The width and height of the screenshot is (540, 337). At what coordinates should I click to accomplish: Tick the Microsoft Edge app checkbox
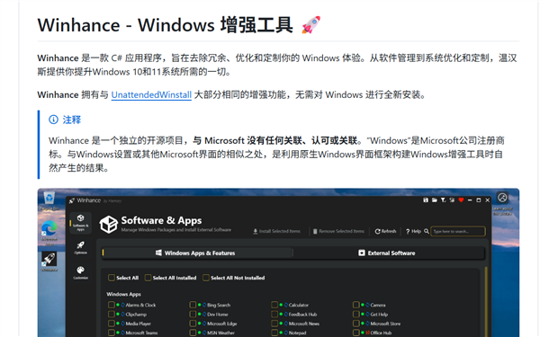[193, 324]
